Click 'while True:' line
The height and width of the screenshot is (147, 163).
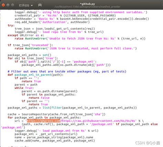tap(24, 88)
